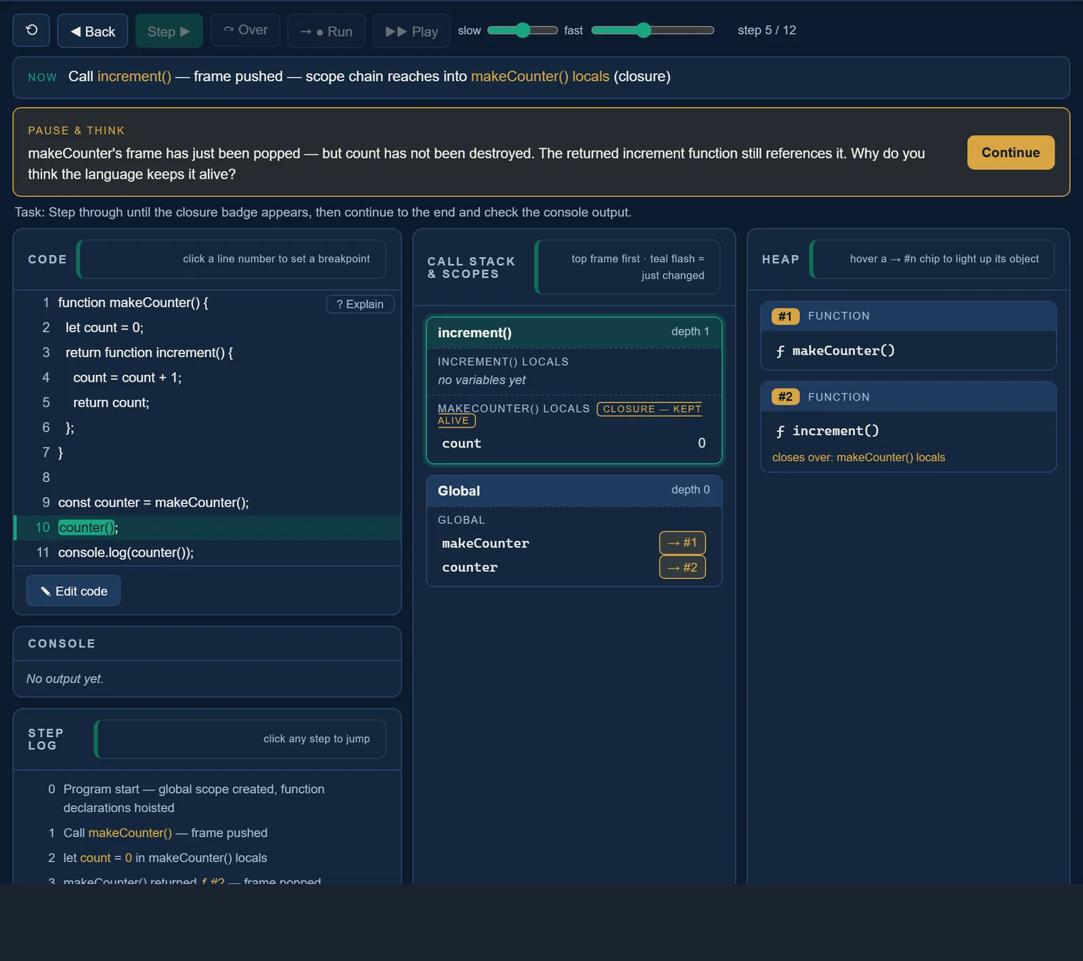Image resolution: width=1083 pixels, height=961 pixels.
Task: Click increment() link in Now banner
Action: point(135,76)
